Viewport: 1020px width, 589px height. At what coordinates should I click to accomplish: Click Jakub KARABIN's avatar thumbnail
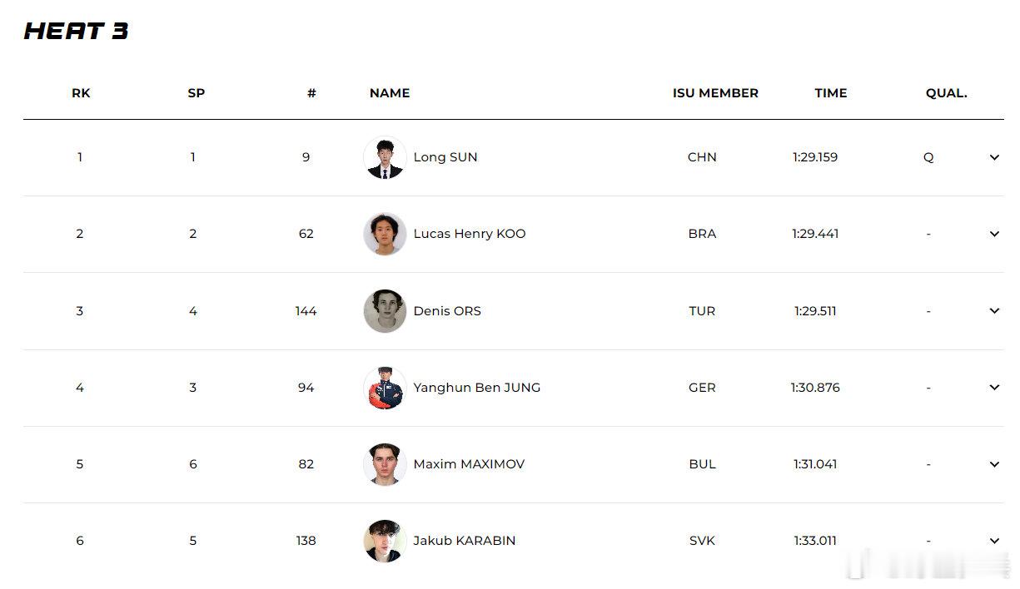385,541
